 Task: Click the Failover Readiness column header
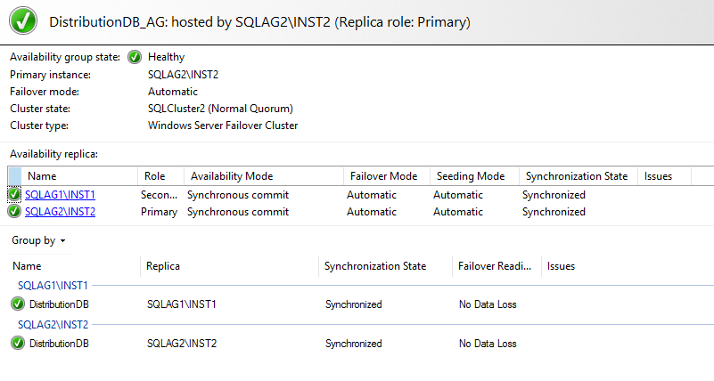pyautogui.click(x=494, y=266)
